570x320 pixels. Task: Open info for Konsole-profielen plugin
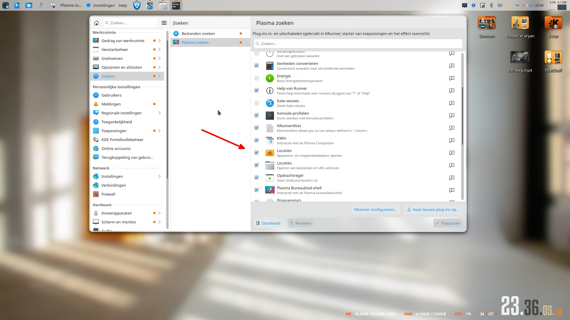coord(452,116)
